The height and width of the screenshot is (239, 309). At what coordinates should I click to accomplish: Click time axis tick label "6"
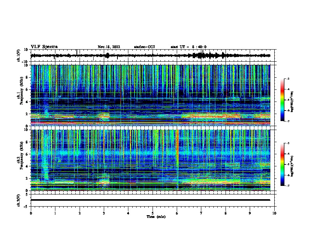click(177, 213)
